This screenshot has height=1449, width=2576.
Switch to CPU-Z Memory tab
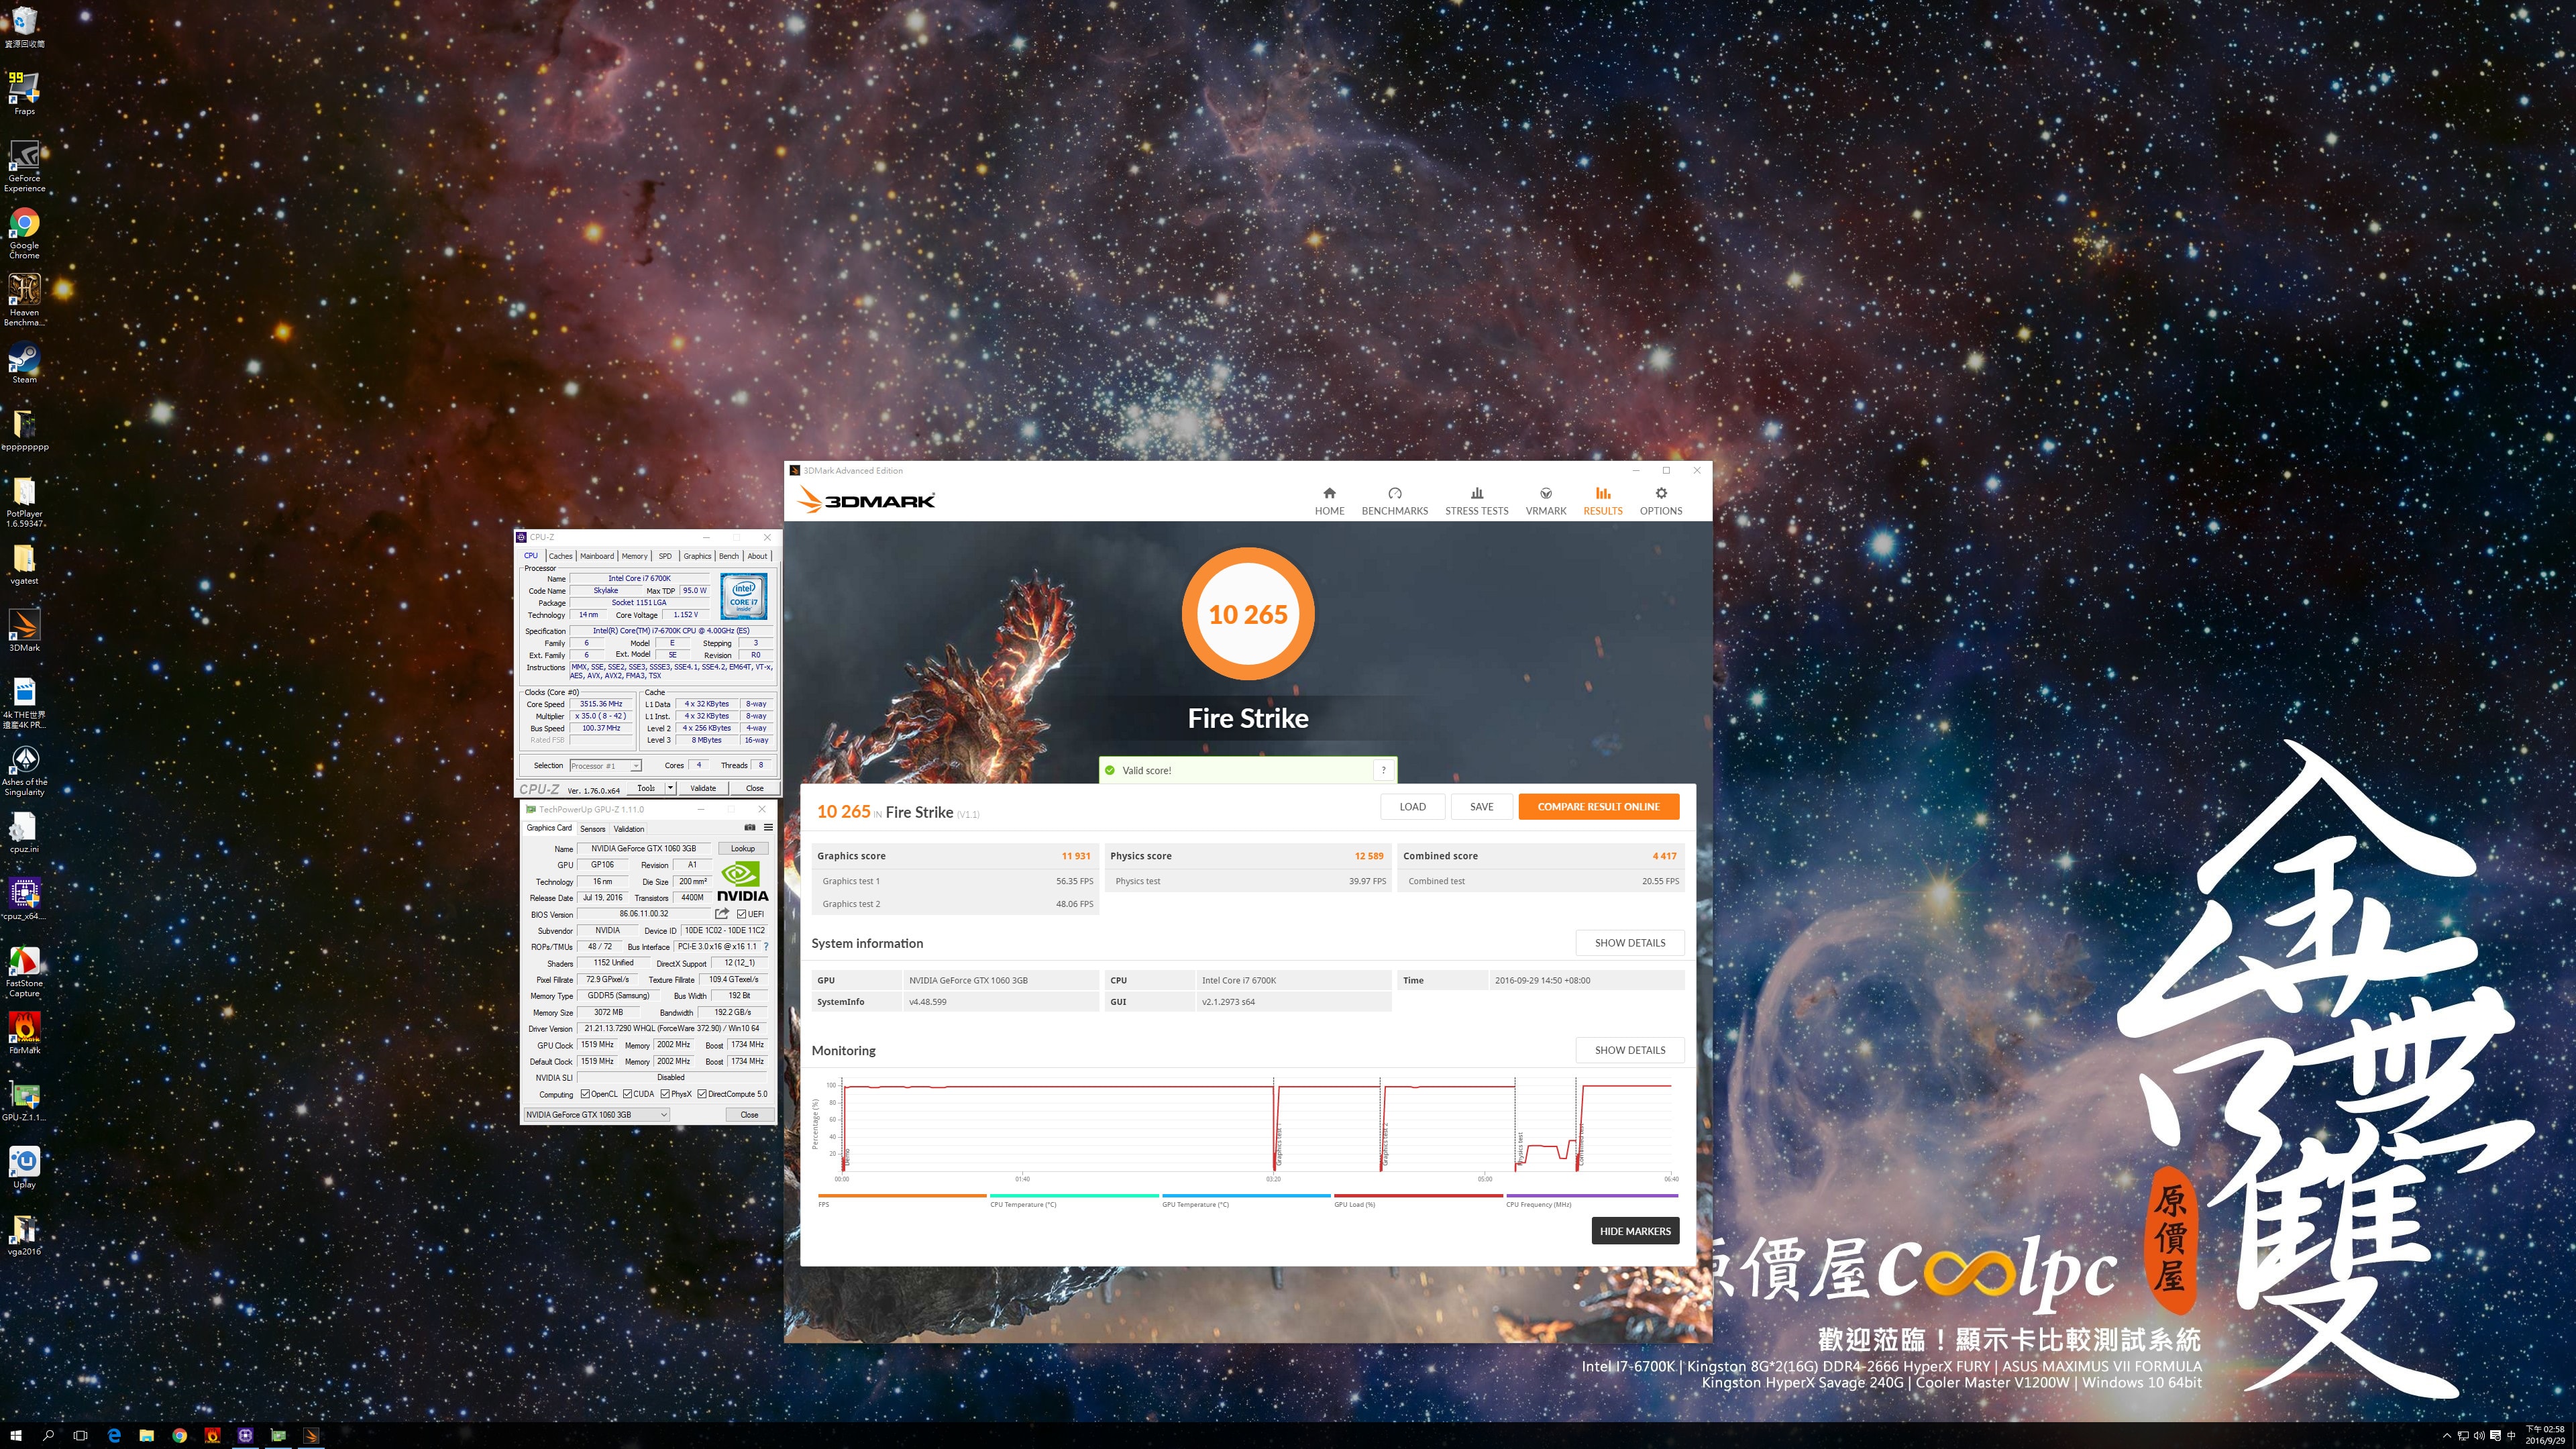pyautogui.click(x=634, y=556)
